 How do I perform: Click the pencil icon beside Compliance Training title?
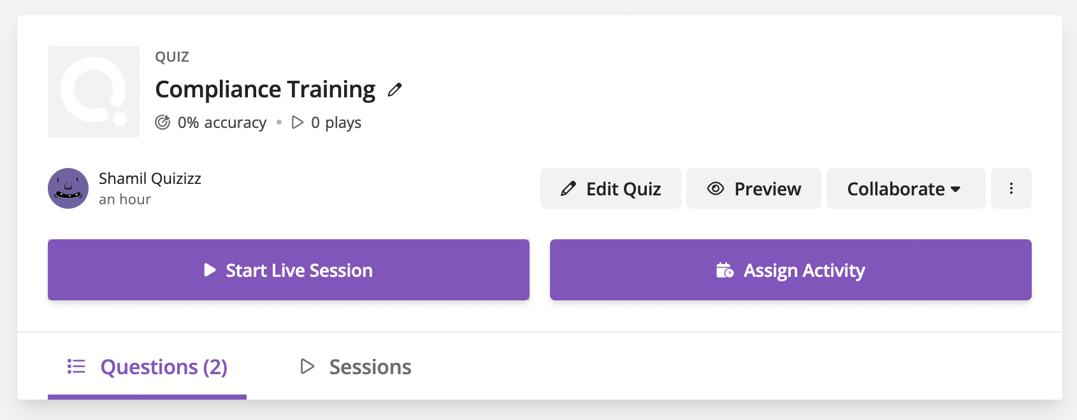click(x=395, y=90)
